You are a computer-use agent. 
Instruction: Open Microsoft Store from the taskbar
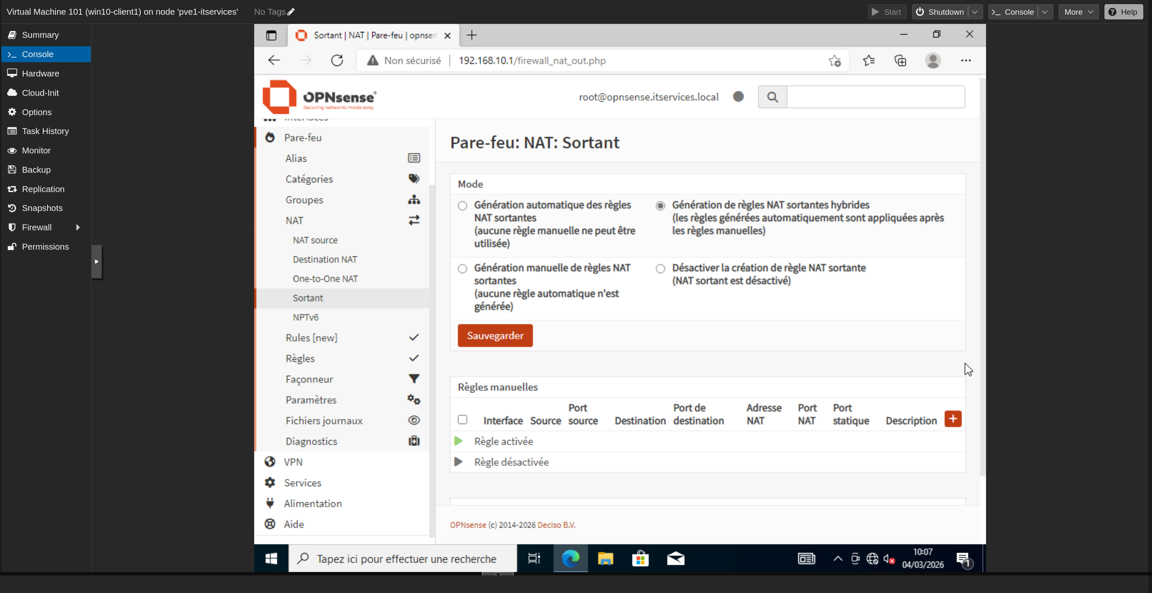click(x=640, y=559)
